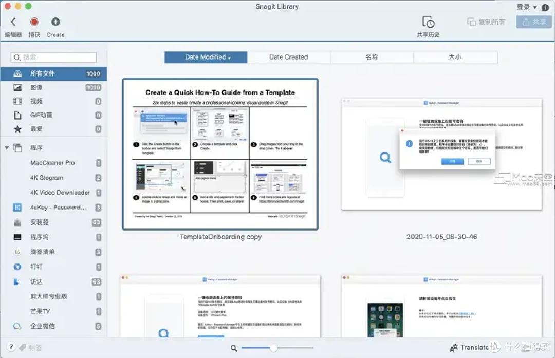Filter by 芒果TV
Image resolution: width=555 pixels, height=358 pixels.
pos(54,311)
